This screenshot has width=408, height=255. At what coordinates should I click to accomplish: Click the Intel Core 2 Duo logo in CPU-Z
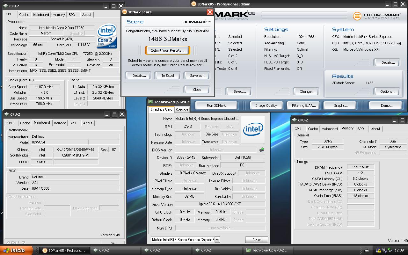[107, 36]
